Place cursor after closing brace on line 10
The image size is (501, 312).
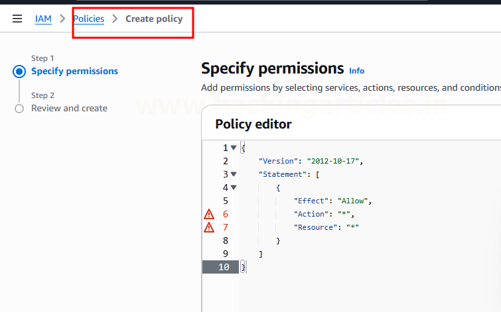pos(246,267)
